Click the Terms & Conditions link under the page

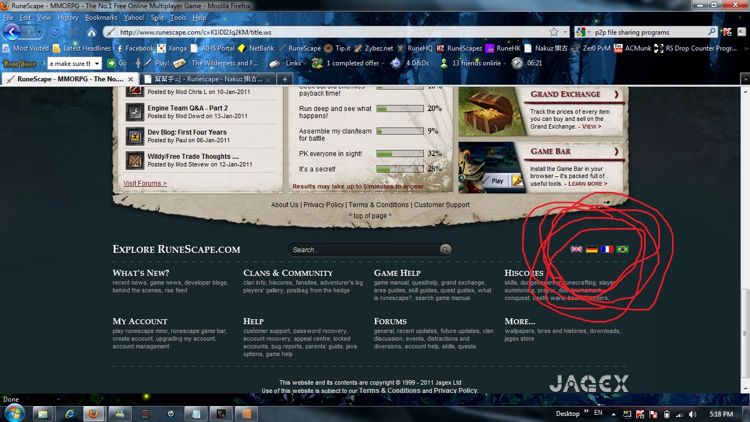[379, 205]
